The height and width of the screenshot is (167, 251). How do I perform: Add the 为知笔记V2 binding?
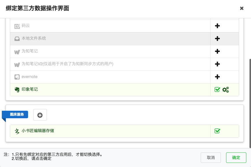click(217, 64)
